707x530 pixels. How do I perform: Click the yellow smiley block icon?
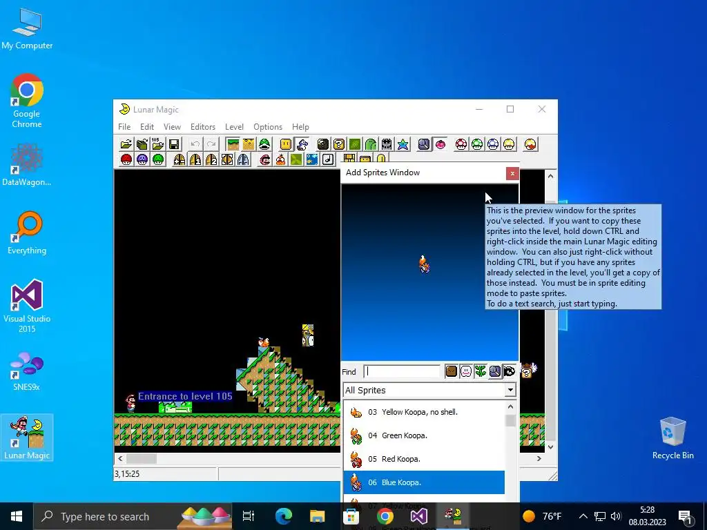click(286, 144)
